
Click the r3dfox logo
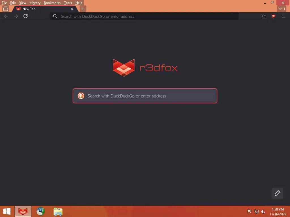[145, 68]
